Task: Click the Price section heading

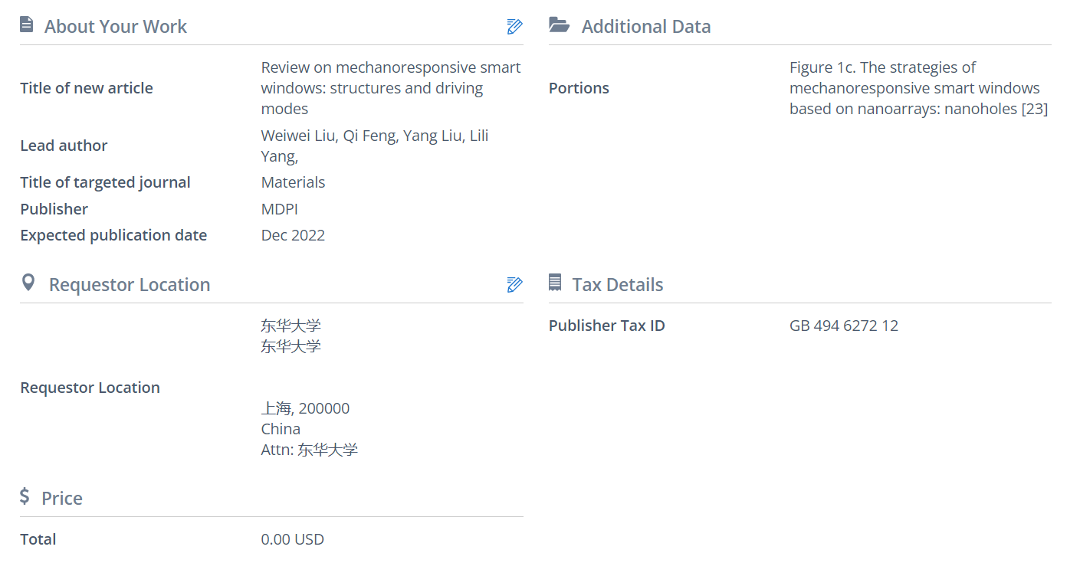Action: coord(61,499)
